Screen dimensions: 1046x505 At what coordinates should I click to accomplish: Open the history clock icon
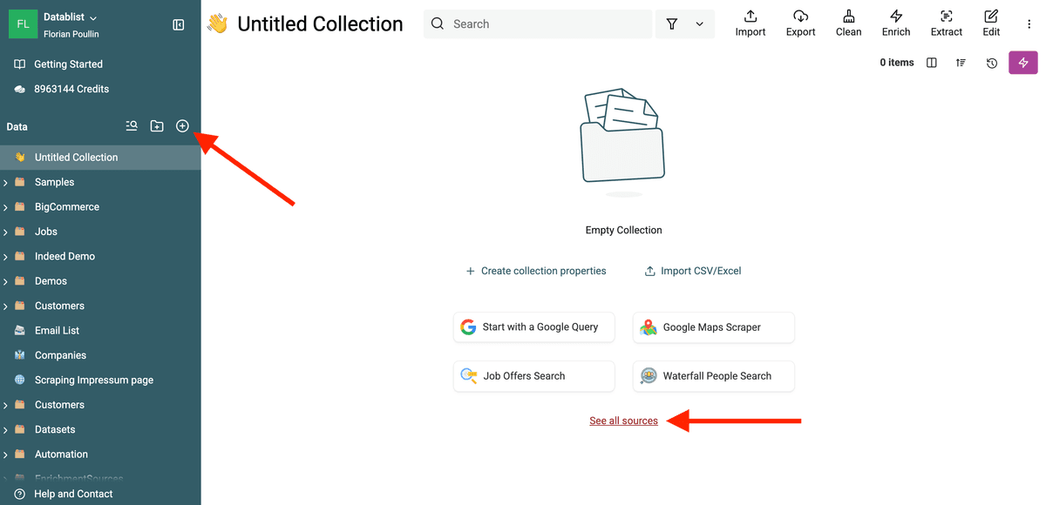pyautogui.click(x=991, y=63)
